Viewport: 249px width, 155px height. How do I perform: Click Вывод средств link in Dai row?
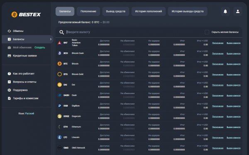[x=233, y=85]
